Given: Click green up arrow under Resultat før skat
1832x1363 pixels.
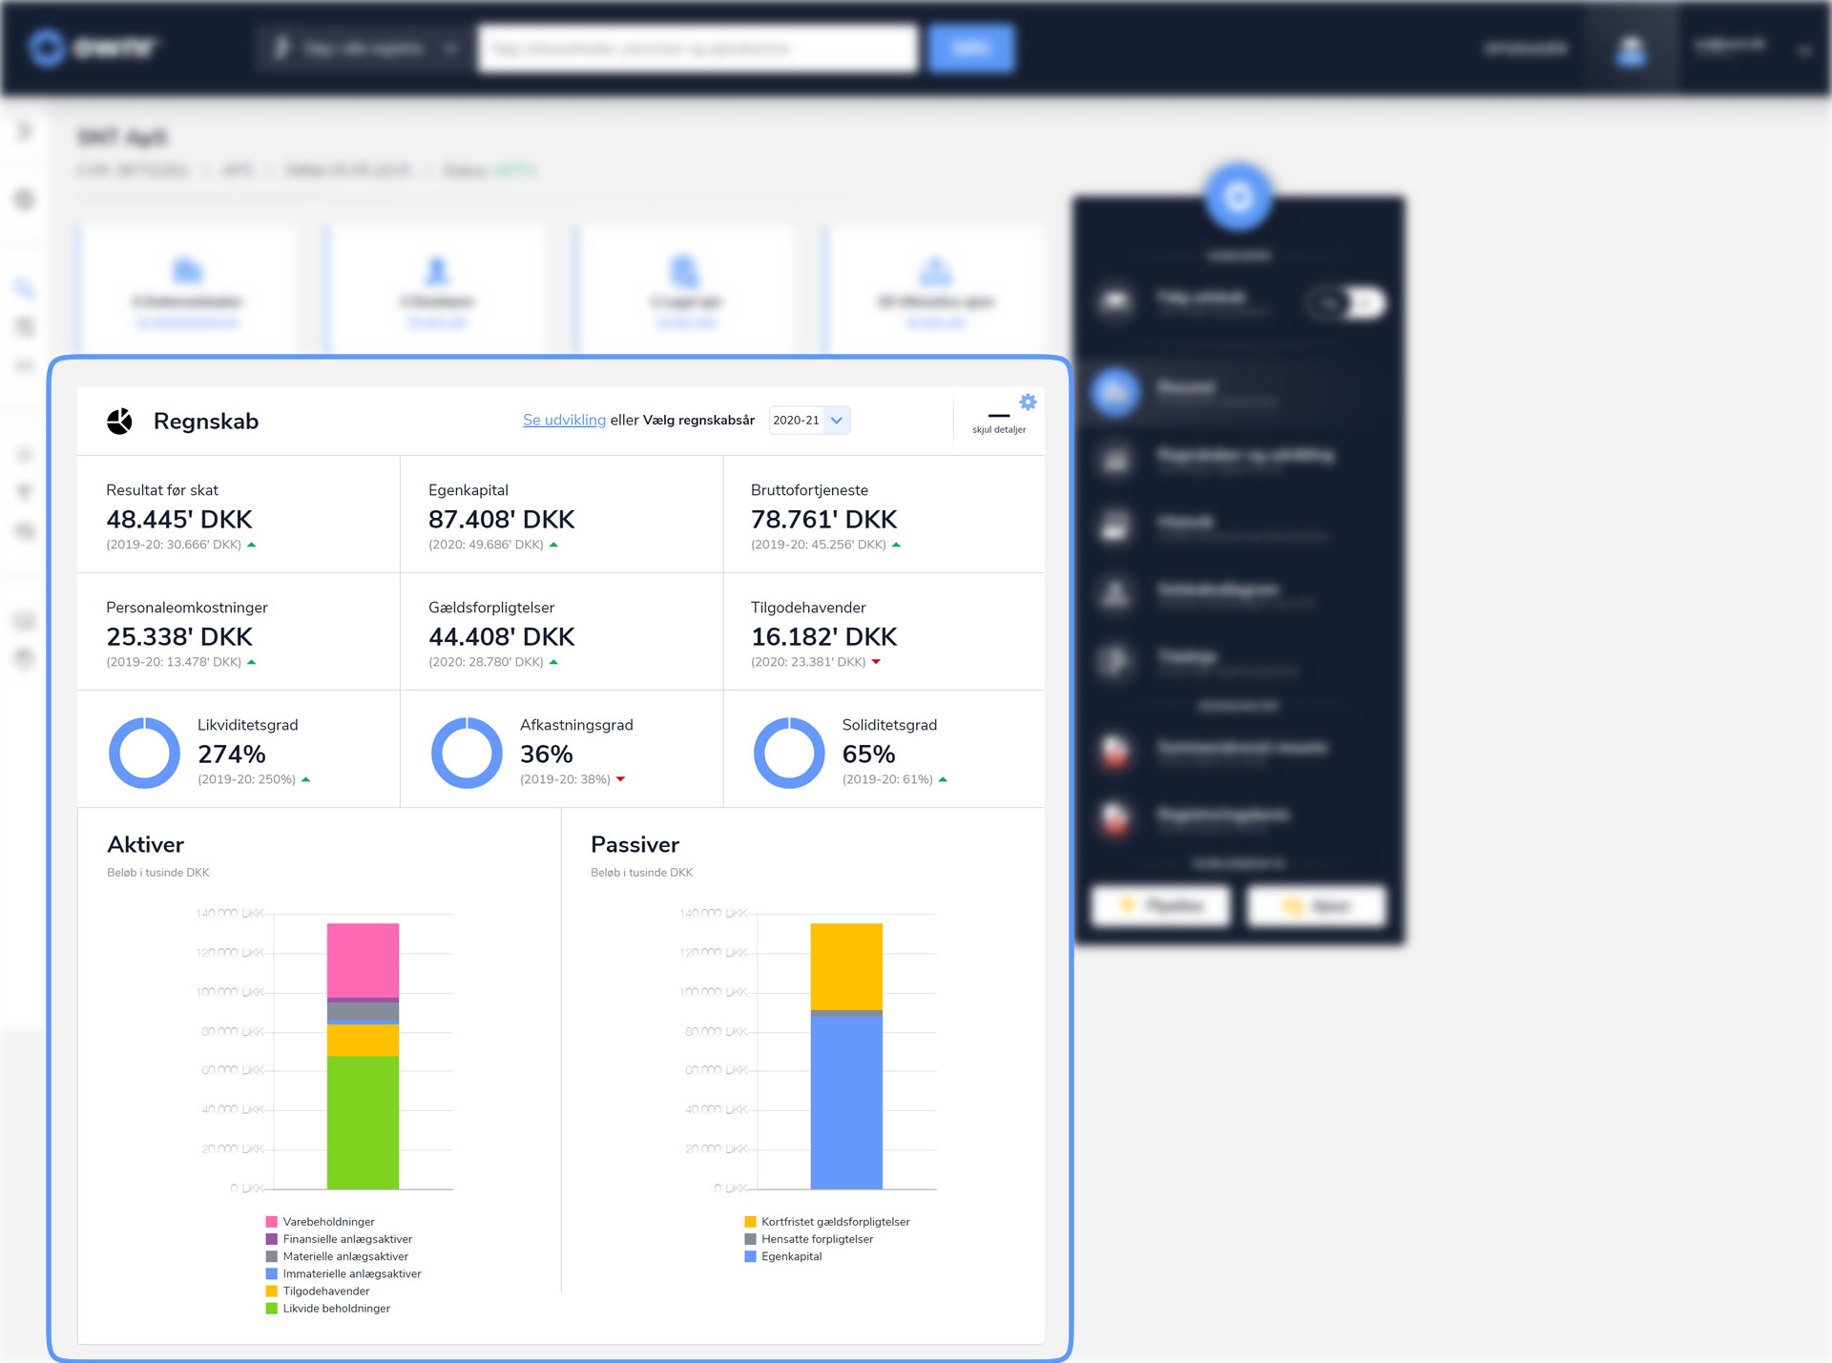Looking at the screenshot, I should [252, 545].
